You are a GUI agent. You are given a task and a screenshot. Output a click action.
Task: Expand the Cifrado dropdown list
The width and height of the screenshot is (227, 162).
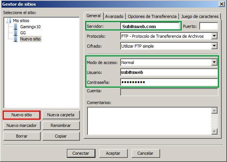click(214, 46)
